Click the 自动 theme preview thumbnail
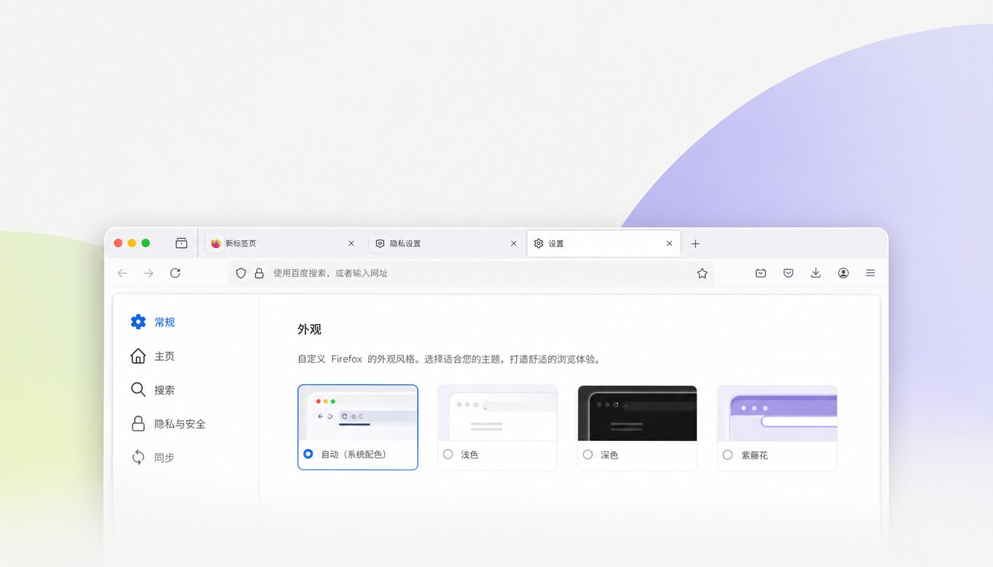This screenshot has height=567, width=993. [358, 413]
